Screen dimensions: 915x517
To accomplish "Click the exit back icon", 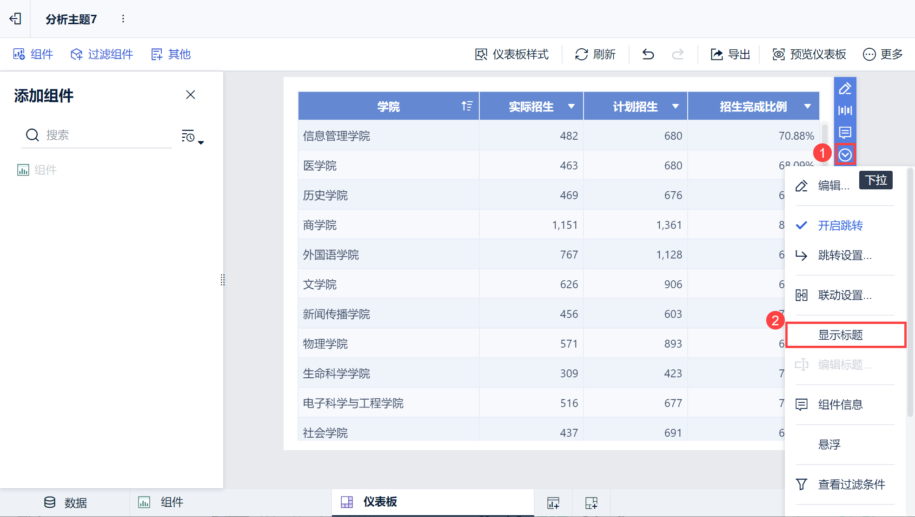I will pos(15,19).
